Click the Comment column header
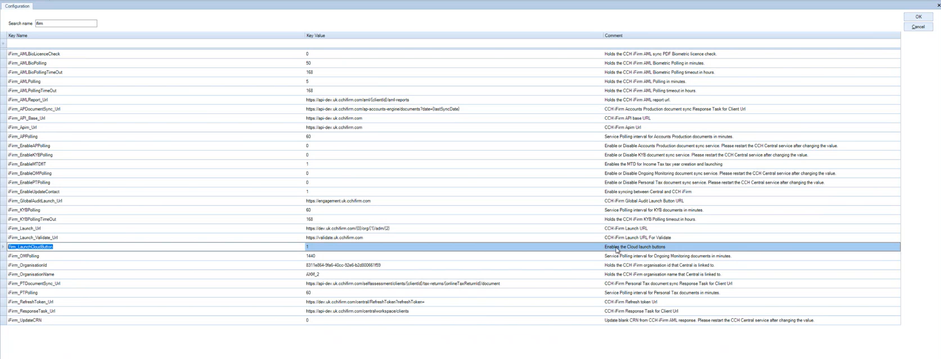 pyautogui.click(x=751, y=35)
